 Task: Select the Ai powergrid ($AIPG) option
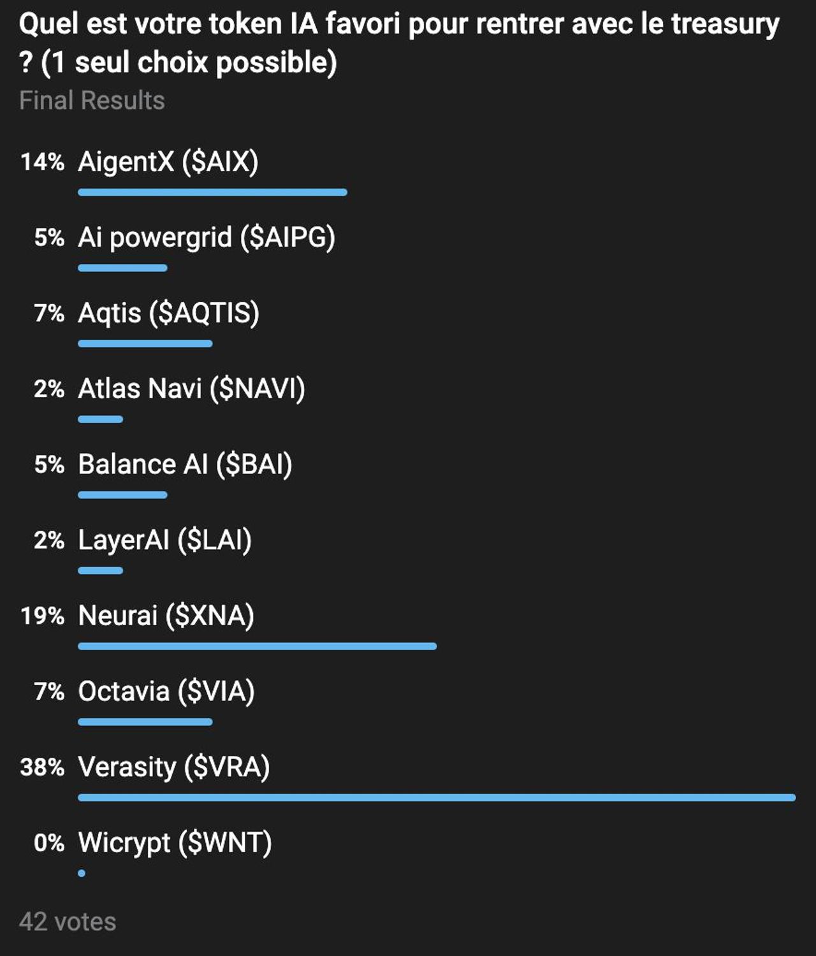(206, 237)
